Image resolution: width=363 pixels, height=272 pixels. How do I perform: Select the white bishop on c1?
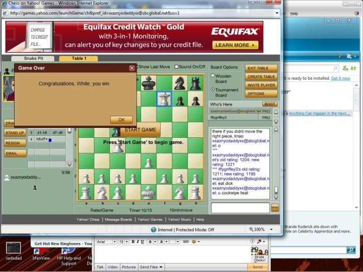tap(118, 193)
